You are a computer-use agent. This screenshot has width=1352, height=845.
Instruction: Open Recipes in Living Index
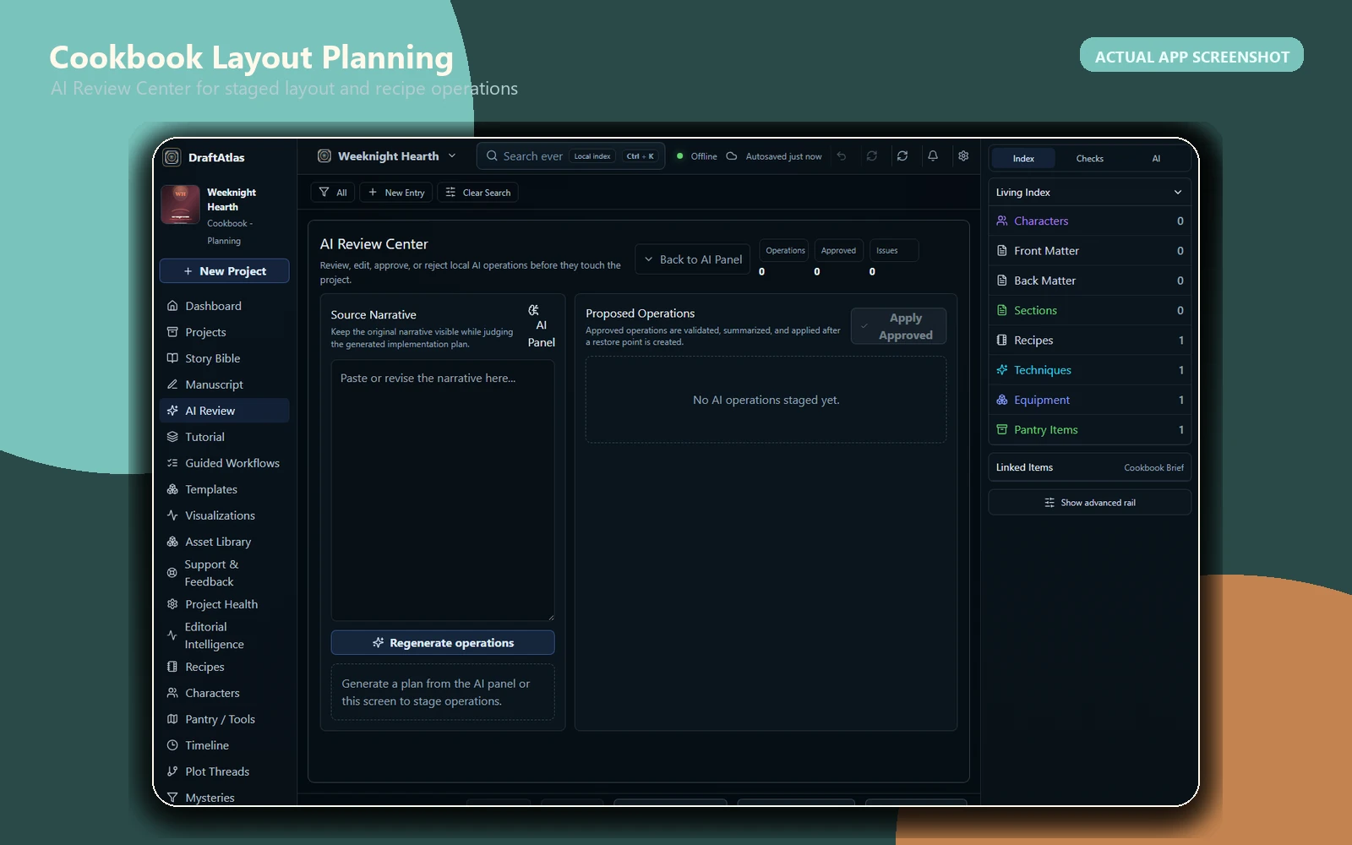(1090, 341)
